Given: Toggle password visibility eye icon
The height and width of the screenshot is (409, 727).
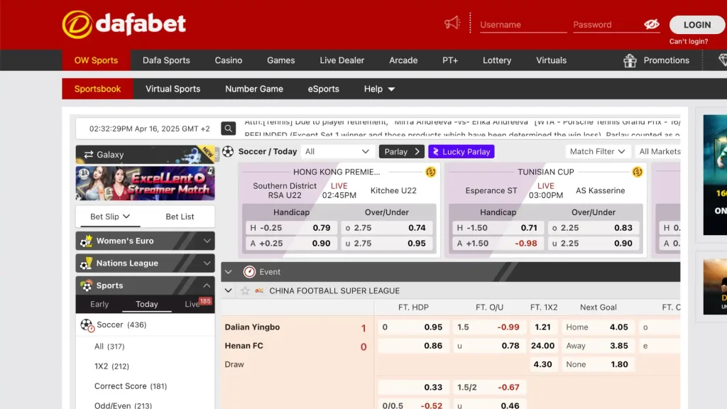Looking at the screenshot, I should point(652,24).
